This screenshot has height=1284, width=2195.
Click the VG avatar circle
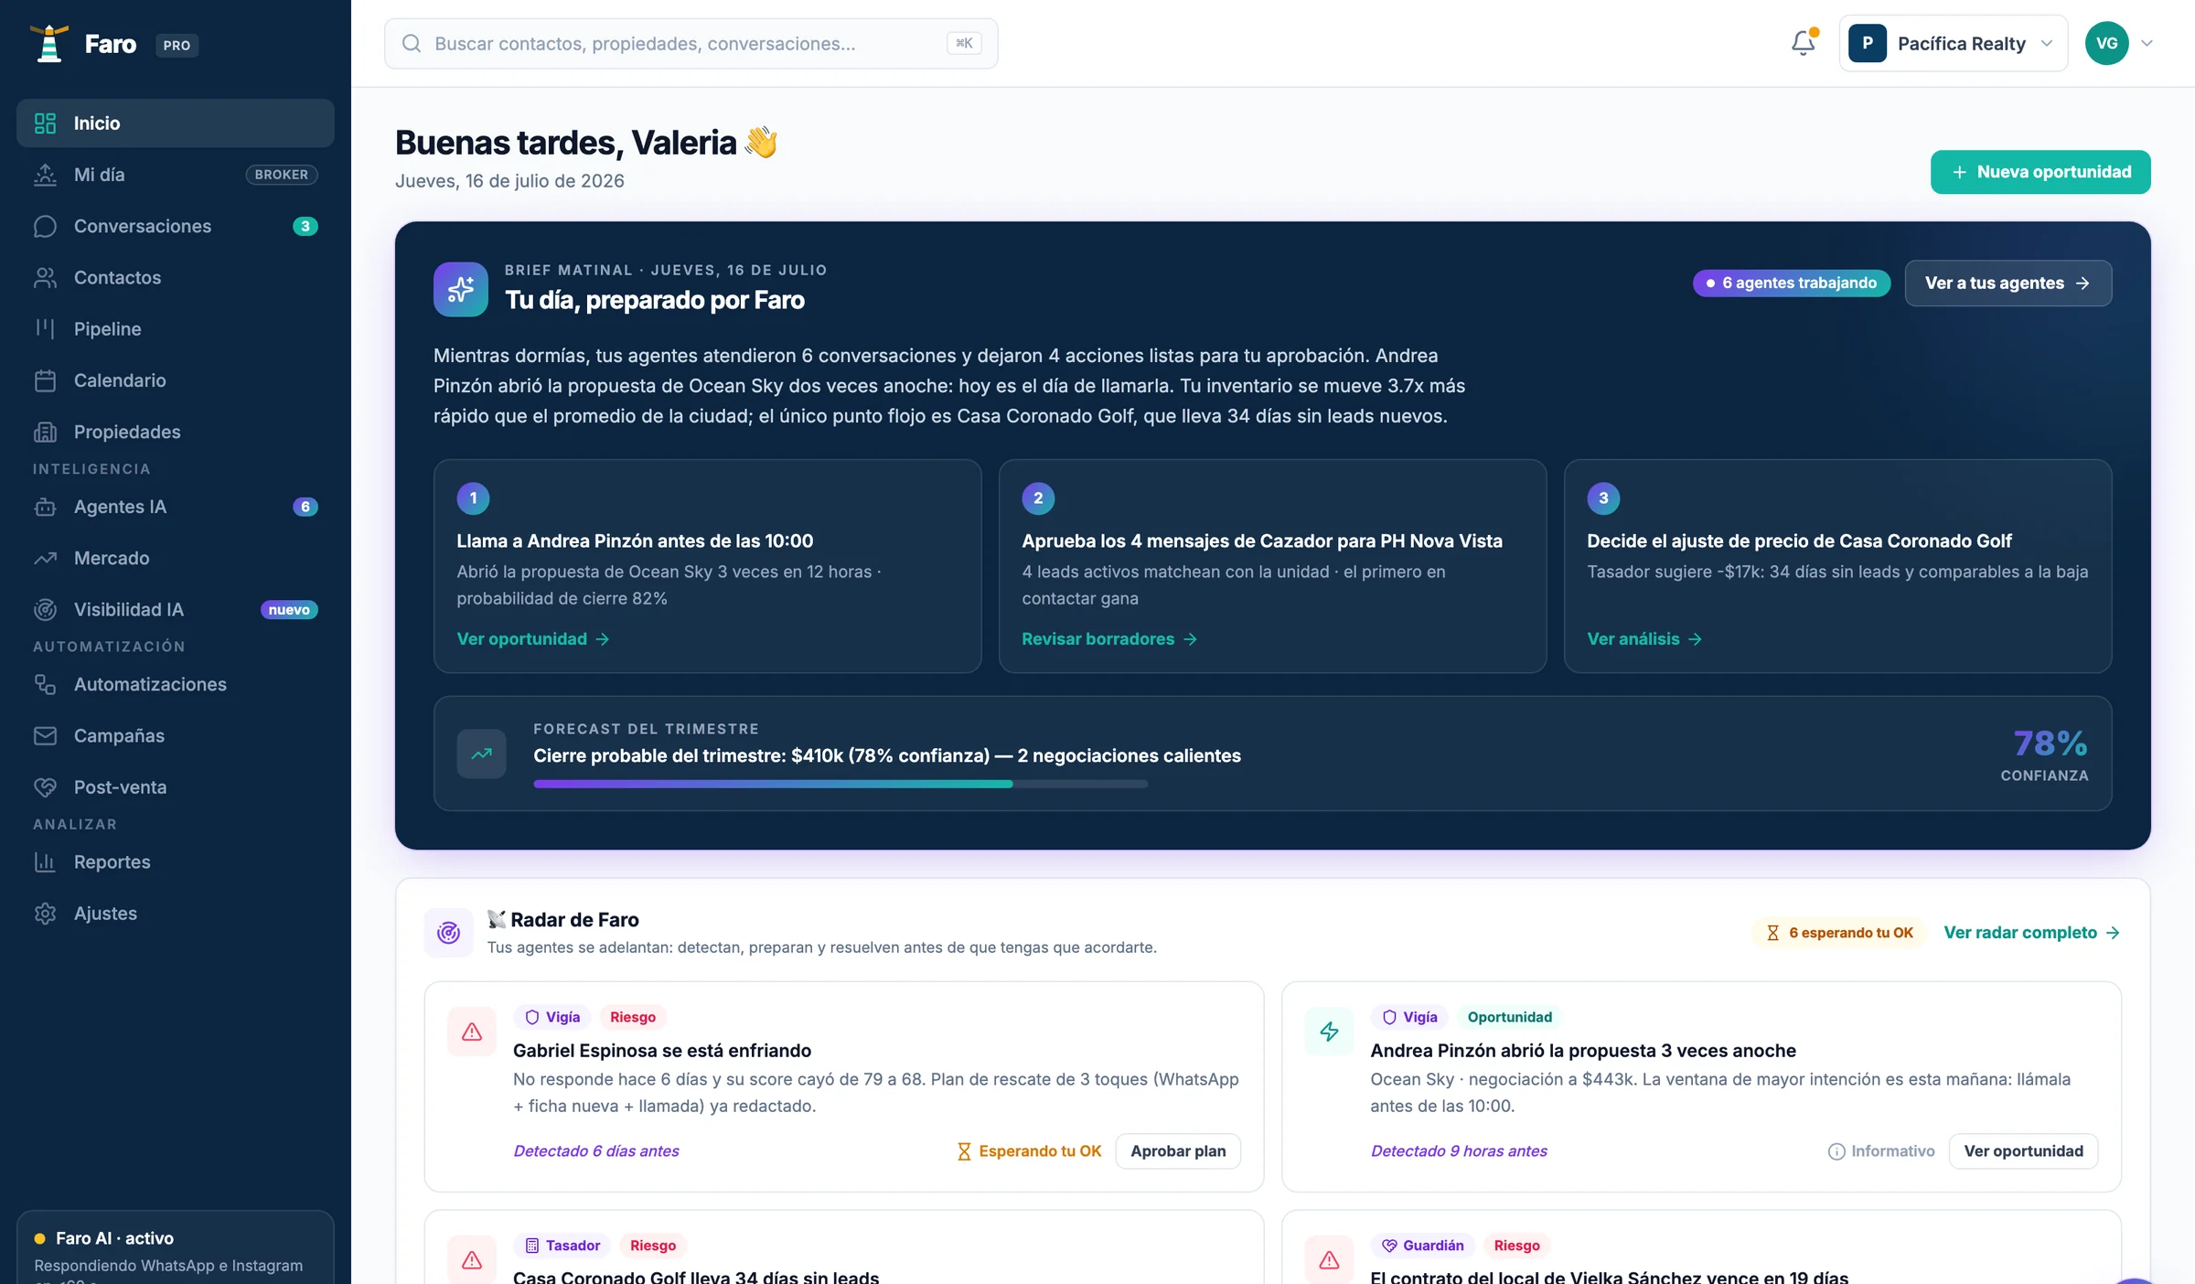(x=2107, y=43)
